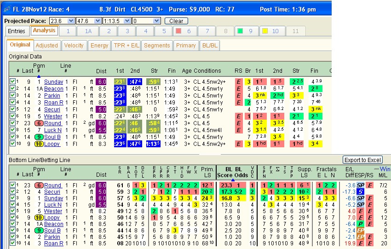This screenshot has width=391, height=249.
Task: Switch to the Velocity sub-tab
Action: [x=74, y=46]
